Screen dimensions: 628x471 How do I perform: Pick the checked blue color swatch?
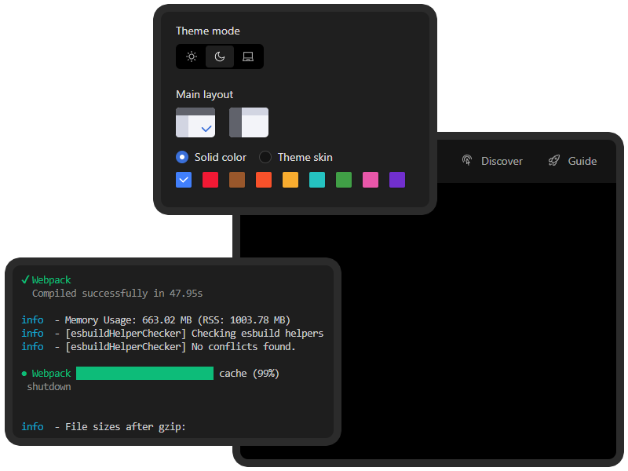tap(184, 180)
